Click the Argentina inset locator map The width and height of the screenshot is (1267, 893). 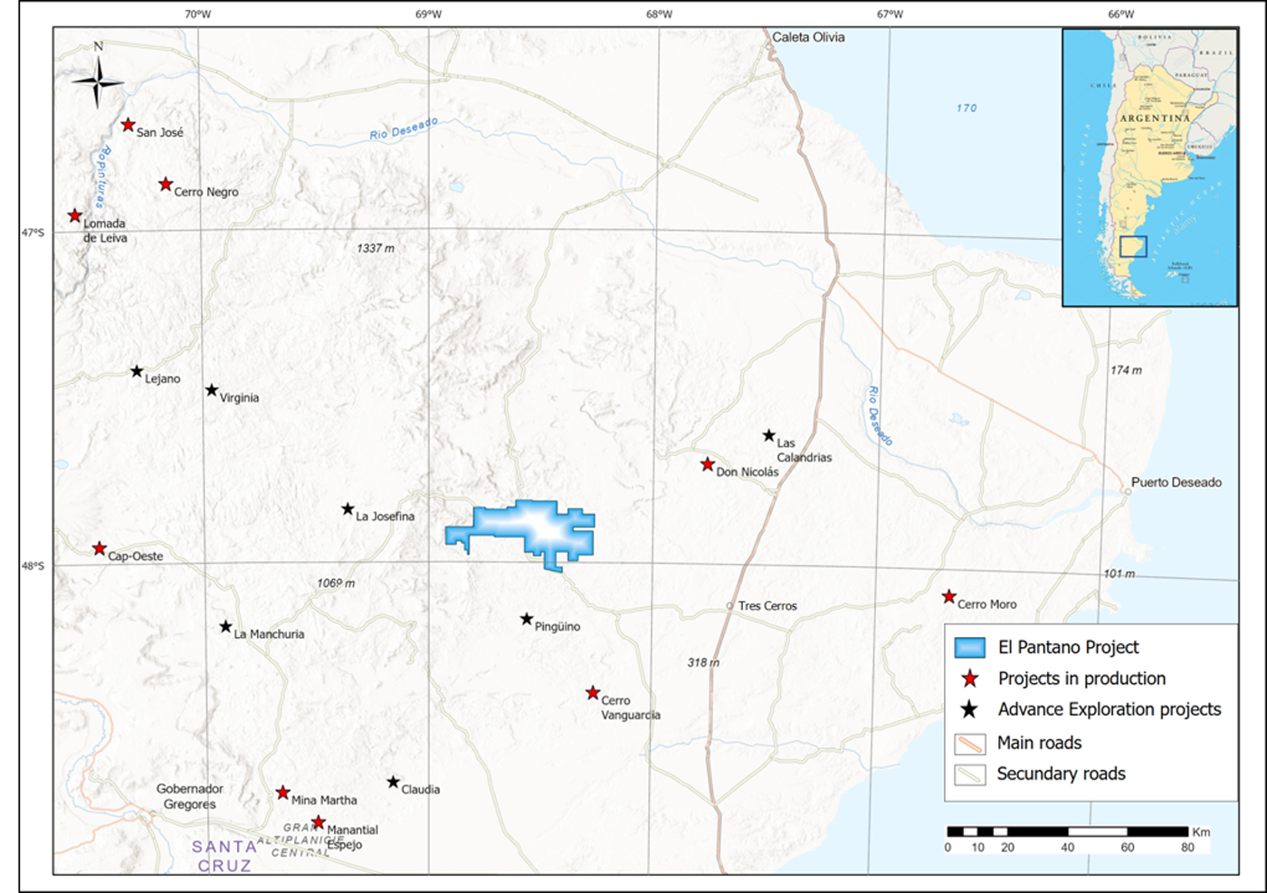(x=1149, y=167)
